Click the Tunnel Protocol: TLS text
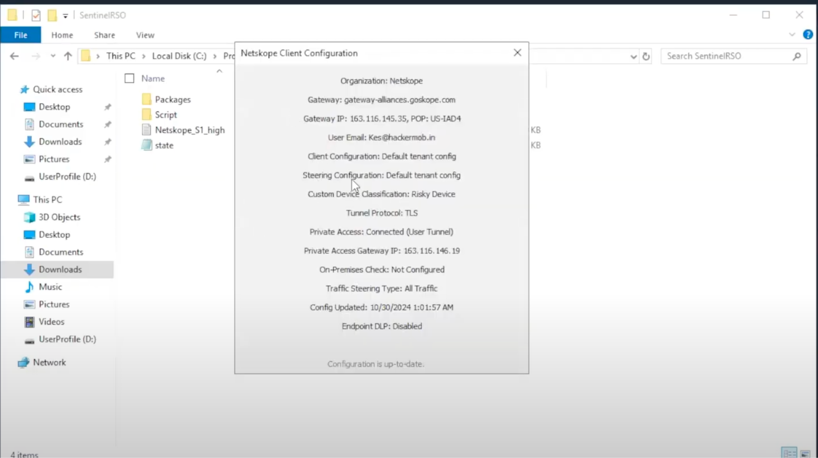 click(381, 213)
